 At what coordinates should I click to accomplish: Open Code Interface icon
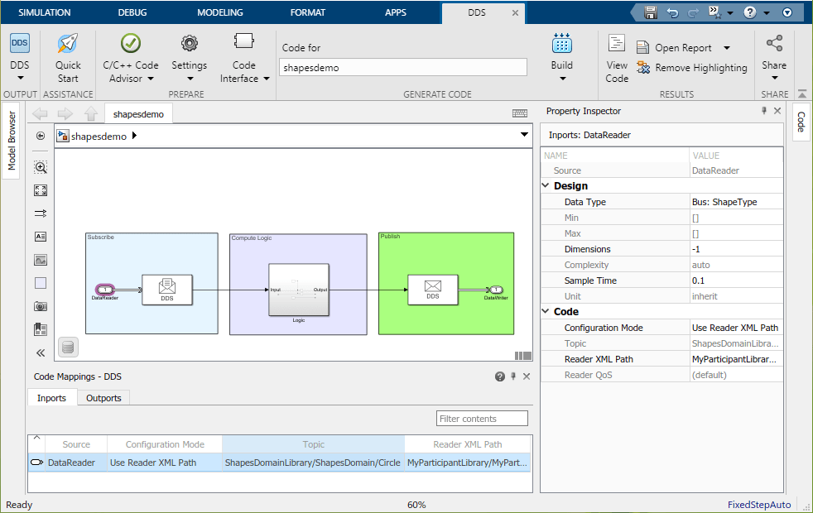[243, 41]
